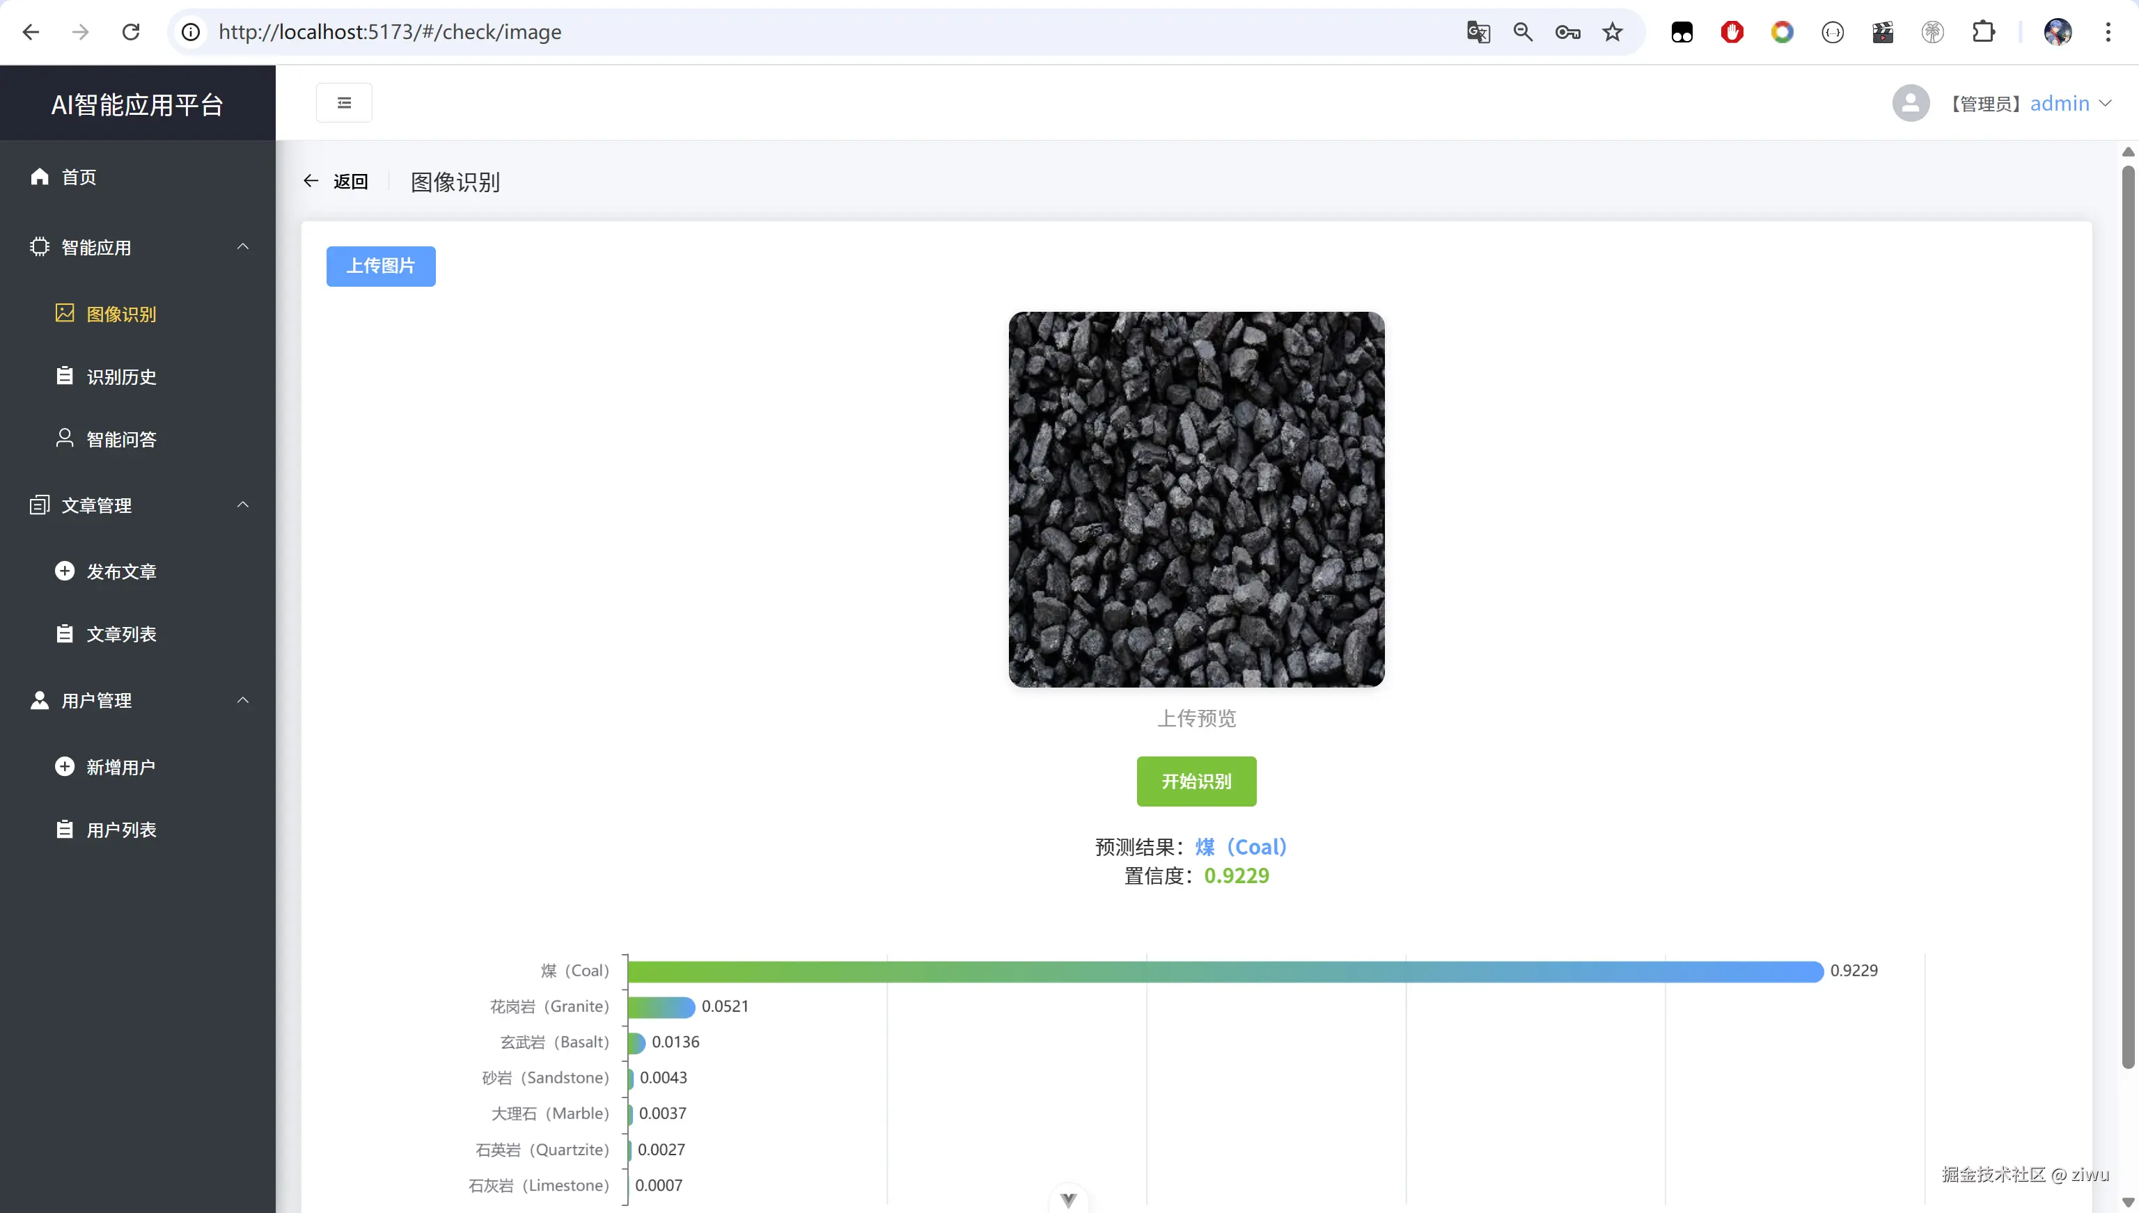Click the 上传图片 upload button

(380, 266)
